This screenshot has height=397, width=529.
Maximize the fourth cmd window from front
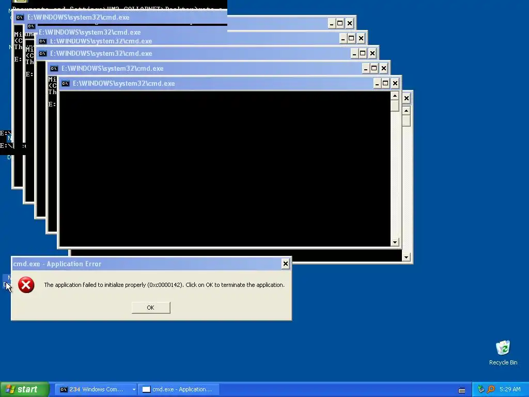coord(351,38)
